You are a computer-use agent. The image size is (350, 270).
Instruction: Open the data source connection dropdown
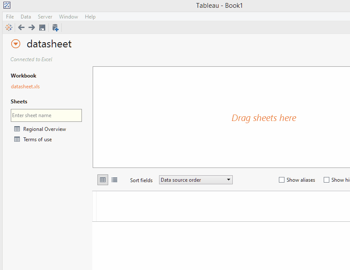(16, 43)
